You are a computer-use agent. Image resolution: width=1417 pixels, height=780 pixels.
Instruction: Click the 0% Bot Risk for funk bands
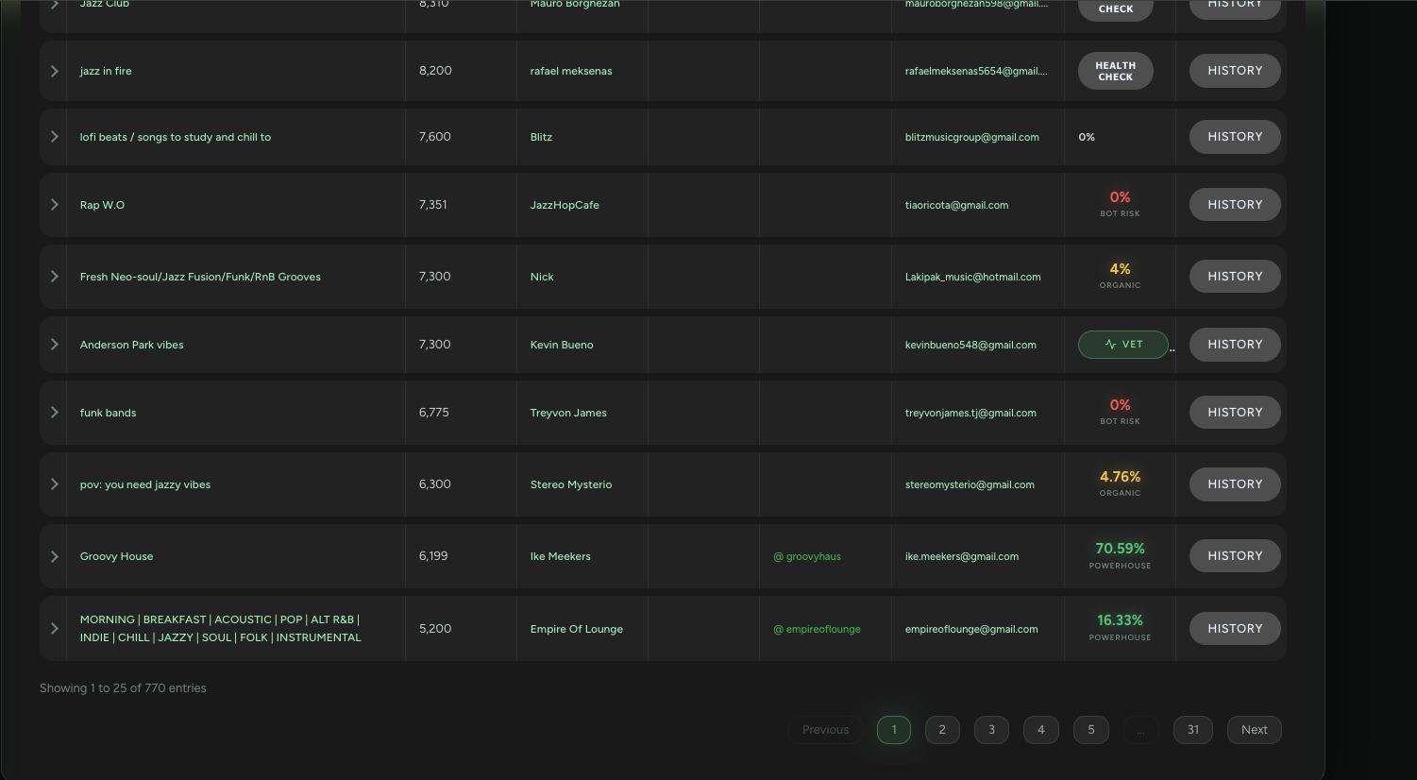[x=1120, y=405]
